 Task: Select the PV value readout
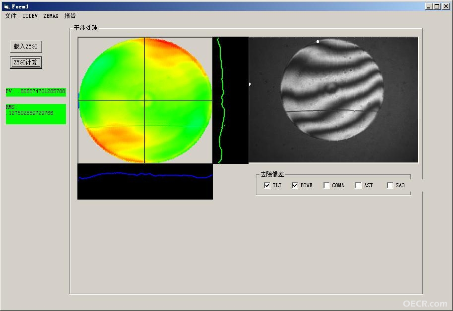pyautogui.click(x=36, y=92)
